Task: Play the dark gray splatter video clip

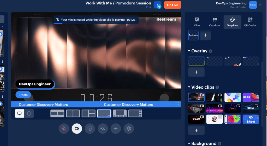Action: (196, 108)
